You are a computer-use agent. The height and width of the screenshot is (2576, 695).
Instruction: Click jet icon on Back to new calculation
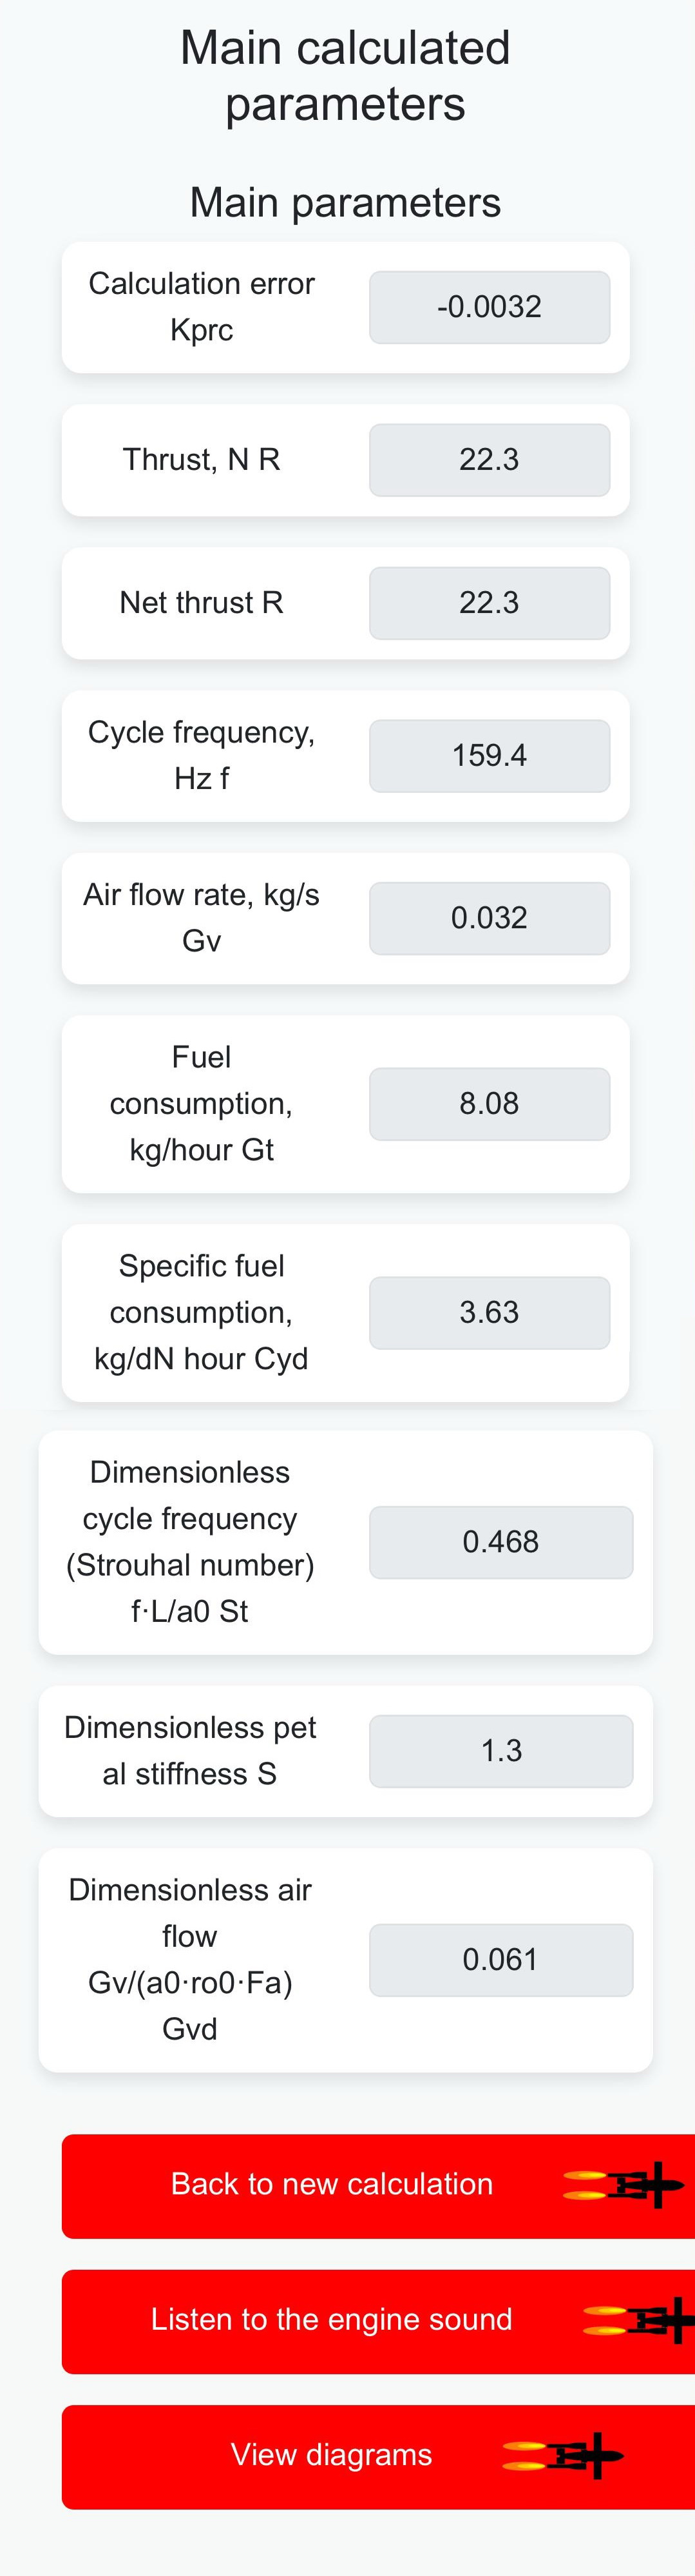[624, 2184]
